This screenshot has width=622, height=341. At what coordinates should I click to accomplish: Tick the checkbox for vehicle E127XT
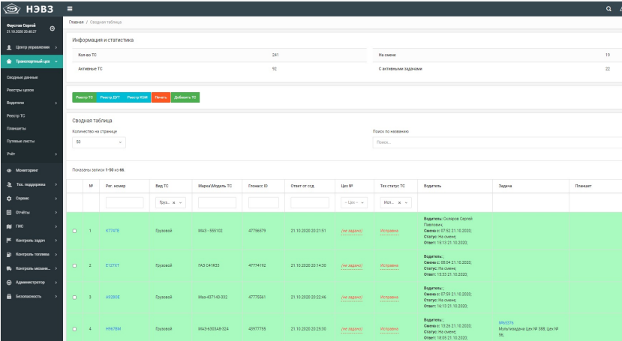point(74,265)
